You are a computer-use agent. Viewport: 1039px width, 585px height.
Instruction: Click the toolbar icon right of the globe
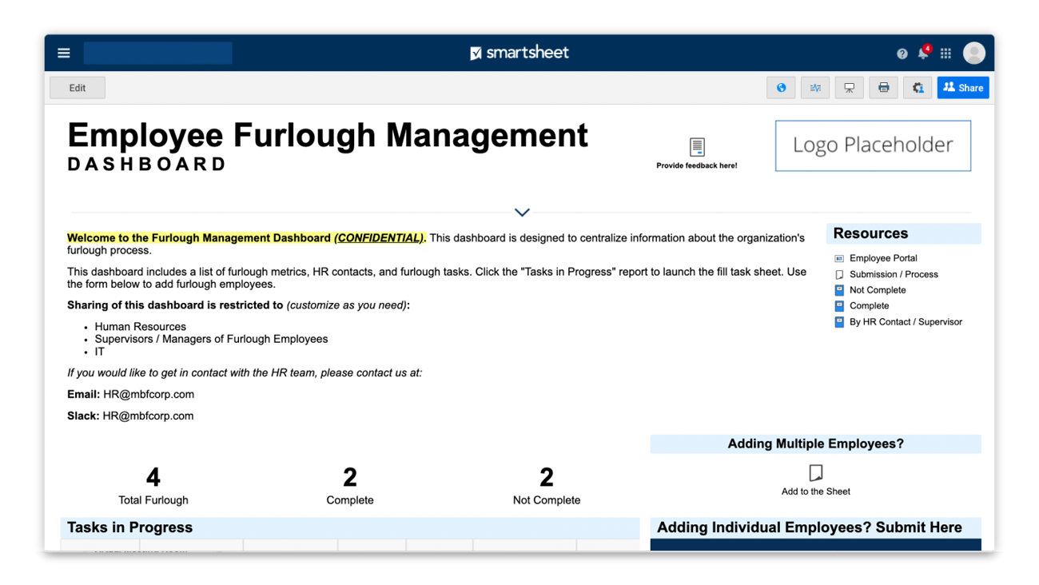(x=815, y=88)
